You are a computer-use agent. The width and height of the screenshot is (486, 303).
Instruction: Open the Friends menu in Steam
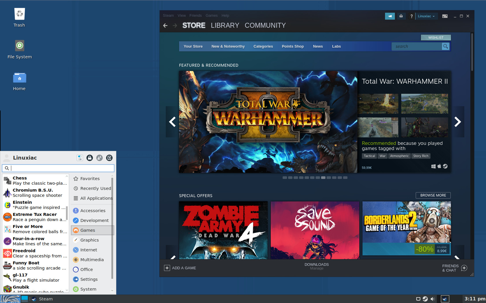coord(196,16)
